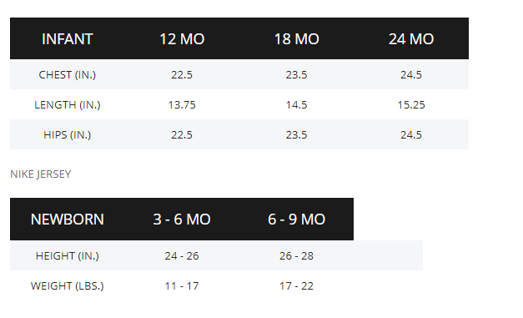Select the 24 MO column header
The image size is (523, 318).
click(x=411, y=39)
